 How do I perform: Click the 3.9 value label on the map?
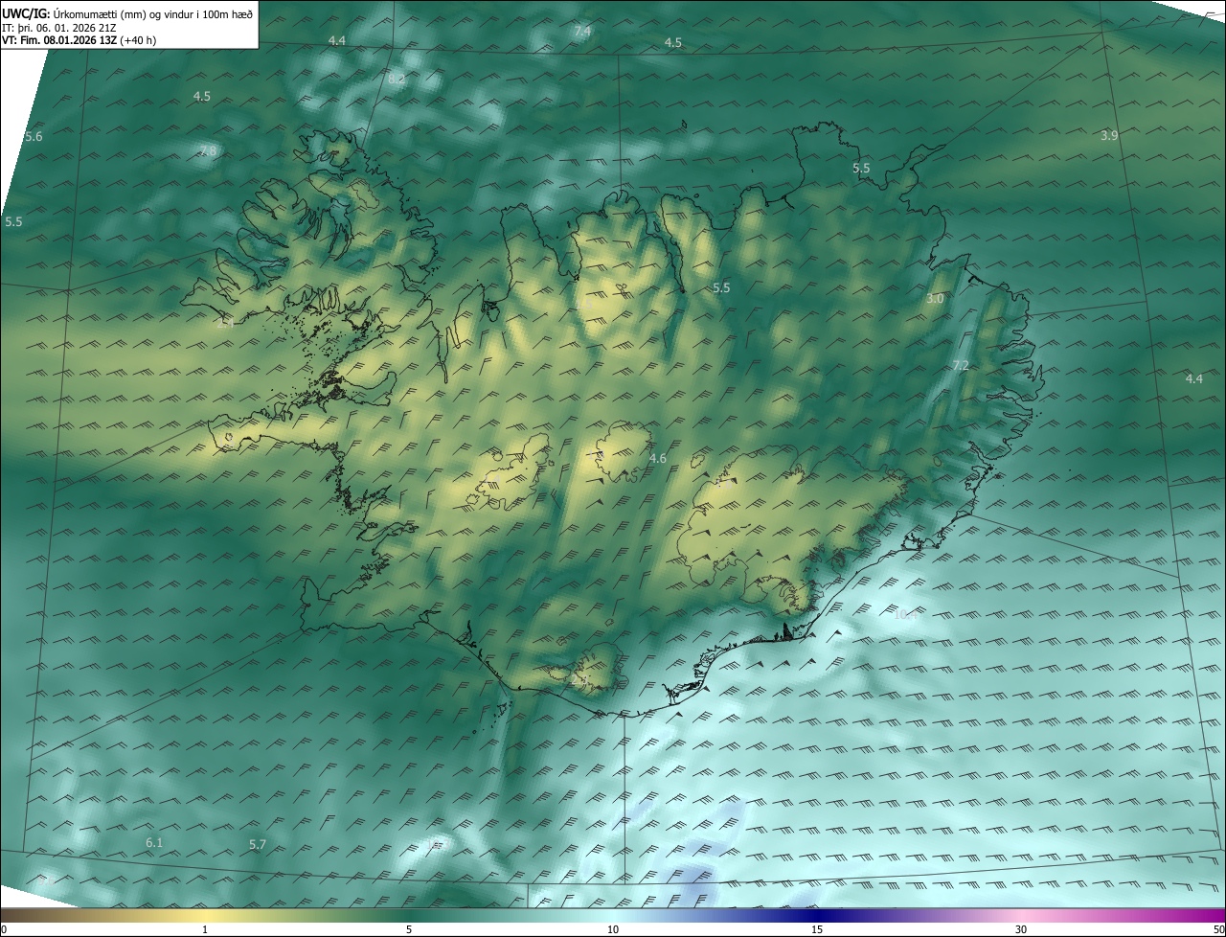[1109, 136]
